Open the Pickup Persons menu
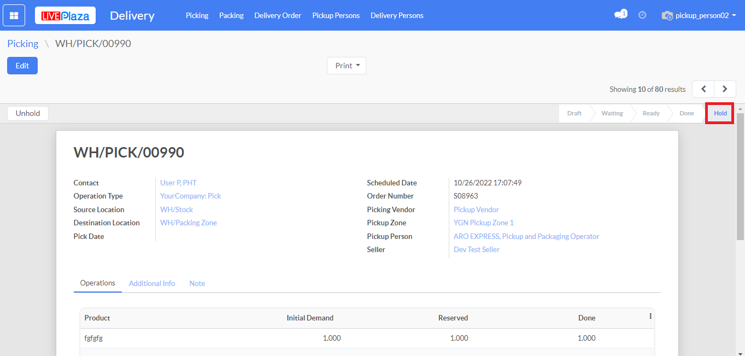The image size is (745, 356). [x=336, y=15]
